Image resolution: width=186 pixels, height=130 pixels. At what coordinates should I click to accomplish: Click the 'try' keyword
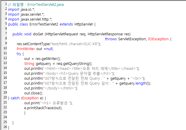pyautogui.click(x=19, y=54)
